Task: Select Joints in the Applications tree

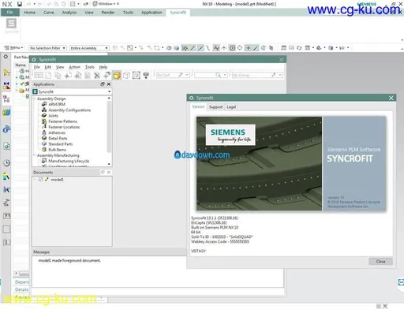Action: 53,116
